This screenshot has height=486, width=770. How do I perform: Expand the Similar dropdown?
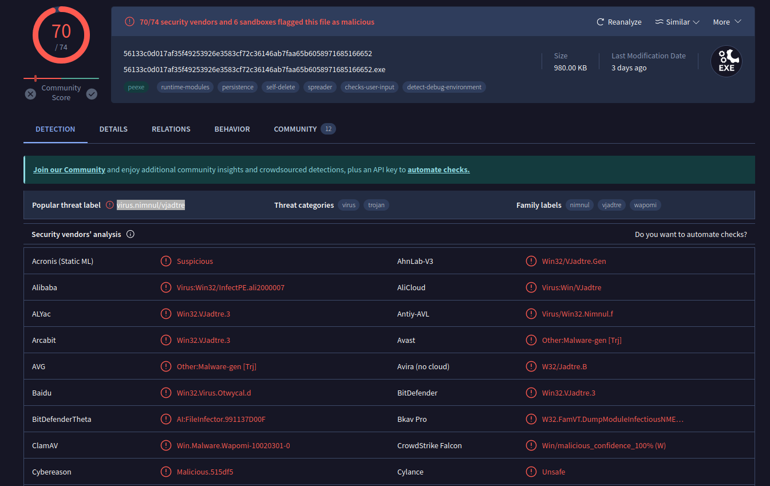(x=678, y=22)
